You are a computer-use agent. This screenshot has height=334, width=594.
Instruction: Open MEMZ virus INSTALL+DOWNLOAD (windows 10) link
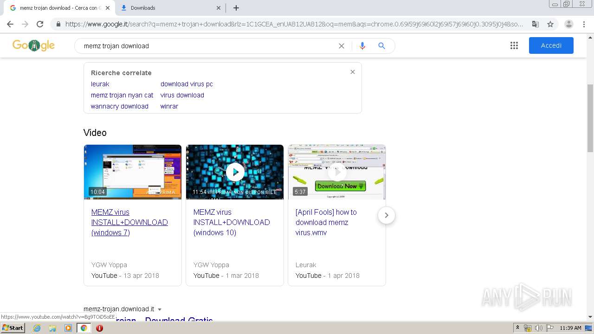232,222
